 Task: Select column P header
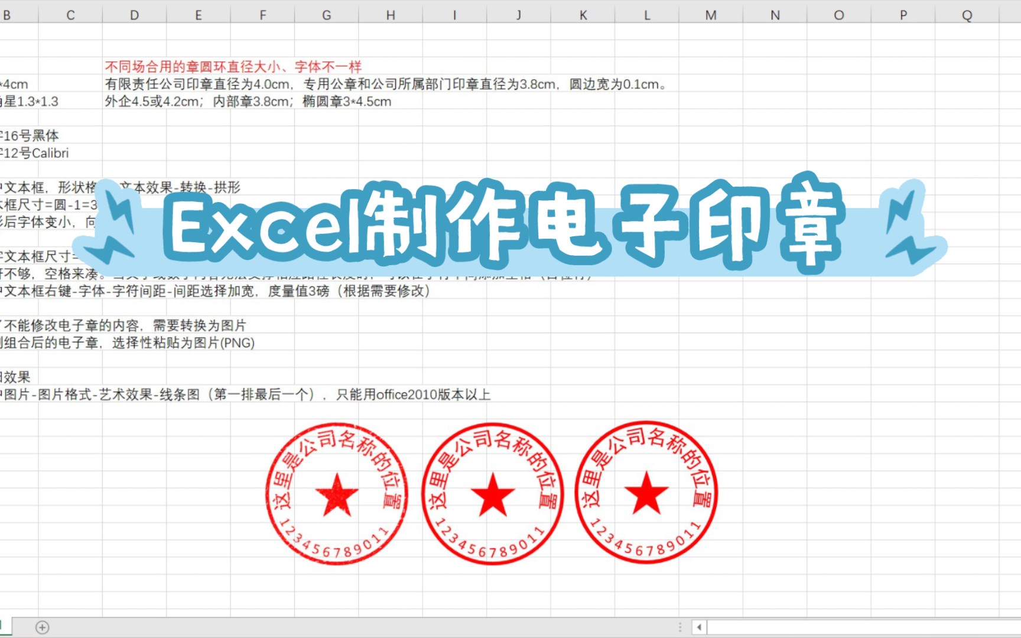point(903,15)
